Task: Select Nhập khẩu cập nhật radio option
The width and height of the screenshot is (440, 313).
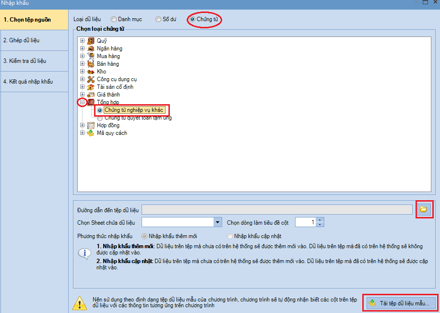Action: [x=230, y=236]
